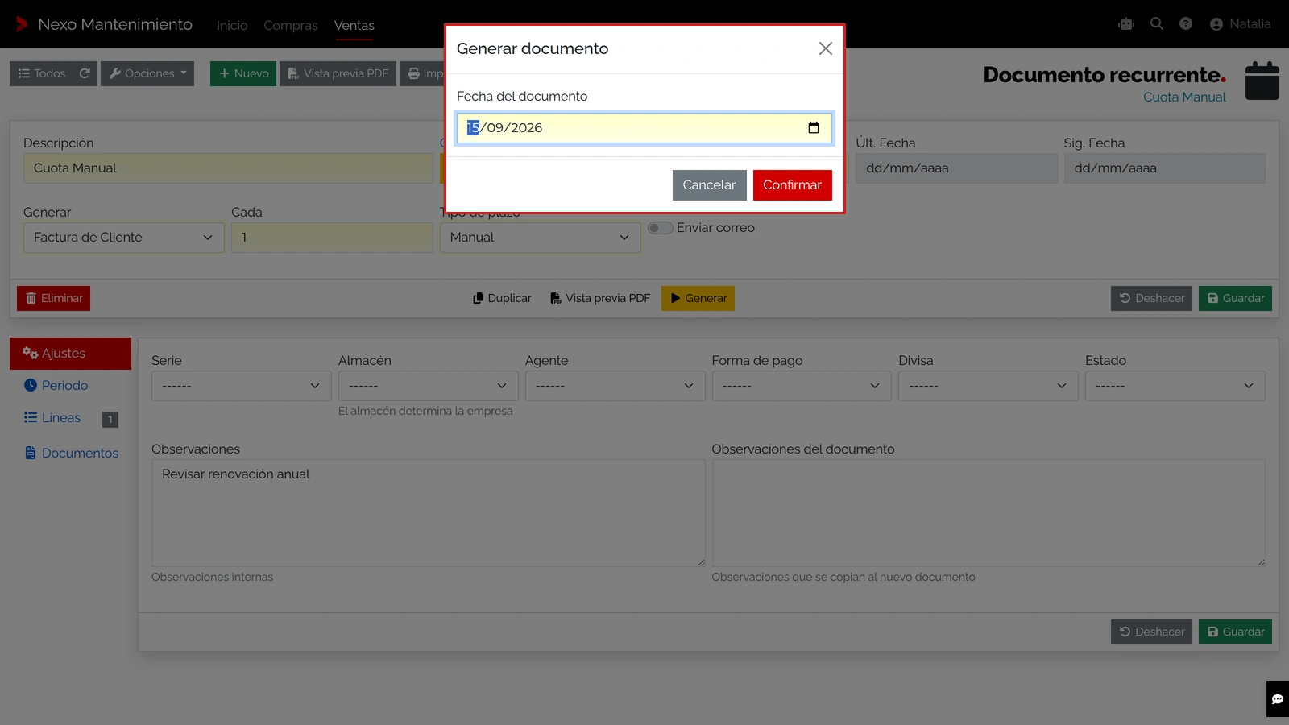Delete record with Eliminar button
Viewport: 1289px width, 725px height.
[53, 298]
